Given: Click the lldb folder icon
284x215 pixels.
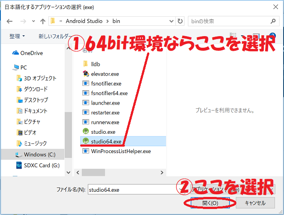Looking at the screenshot, I should 85,64.
